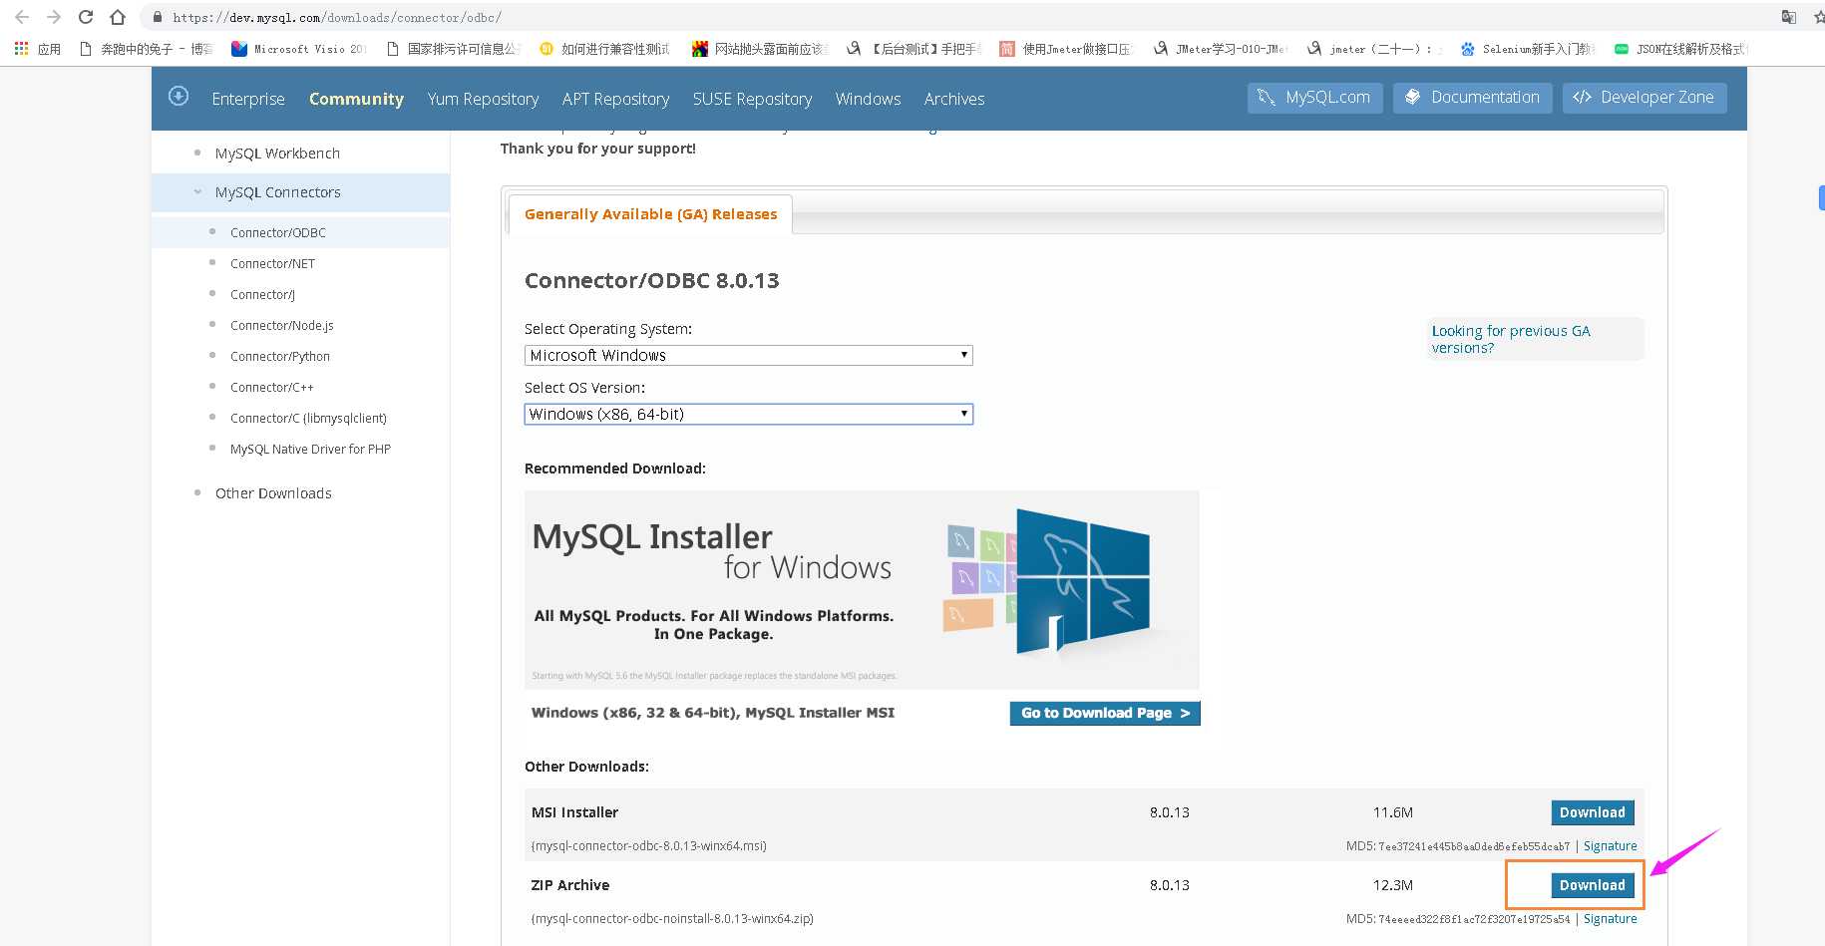Select Connector/J in sidebar
Screen dimensions: 1825x946
(262, 294)
